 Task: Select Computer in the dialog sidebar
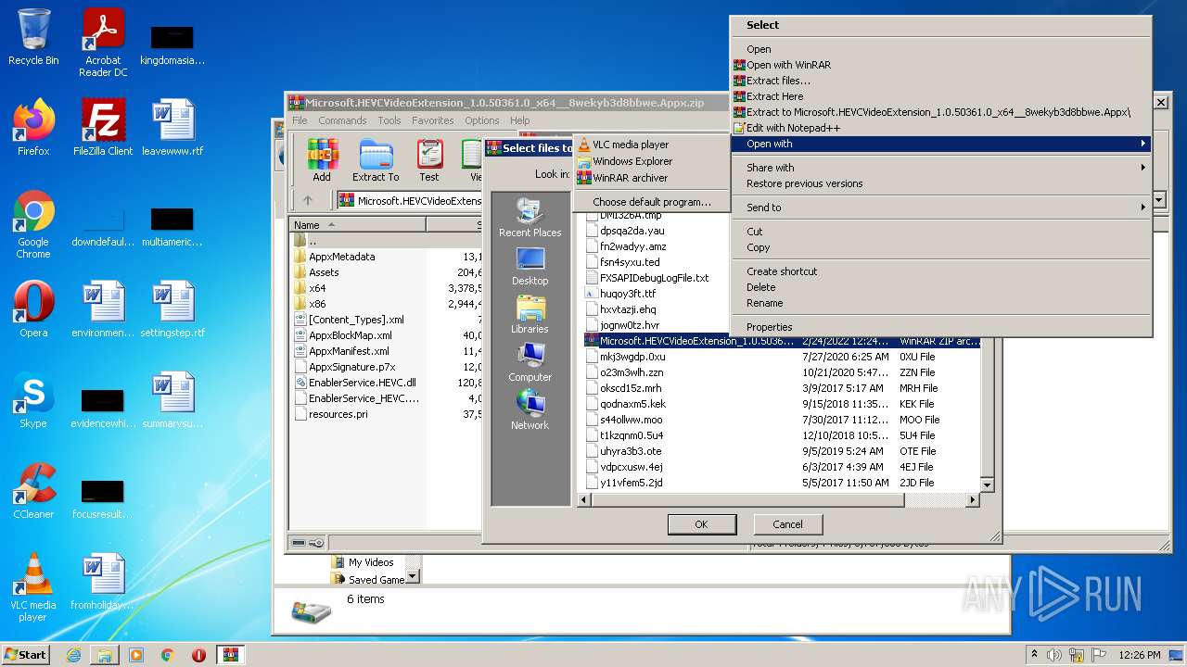pyautogui.click(x=530, y=362)
